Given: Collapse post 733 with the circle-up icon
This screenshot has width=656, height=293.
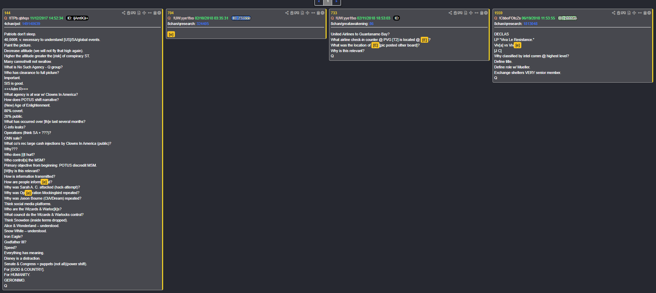Looking at the screenshot, I should pos(486,13).
